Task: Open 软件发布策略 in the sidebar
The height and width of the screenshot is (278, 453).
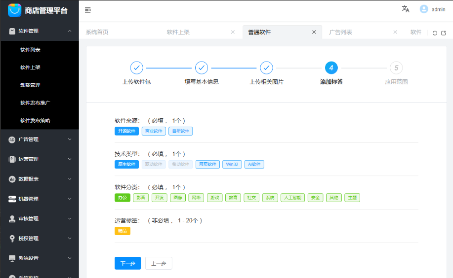Action: tap(35, 121)
